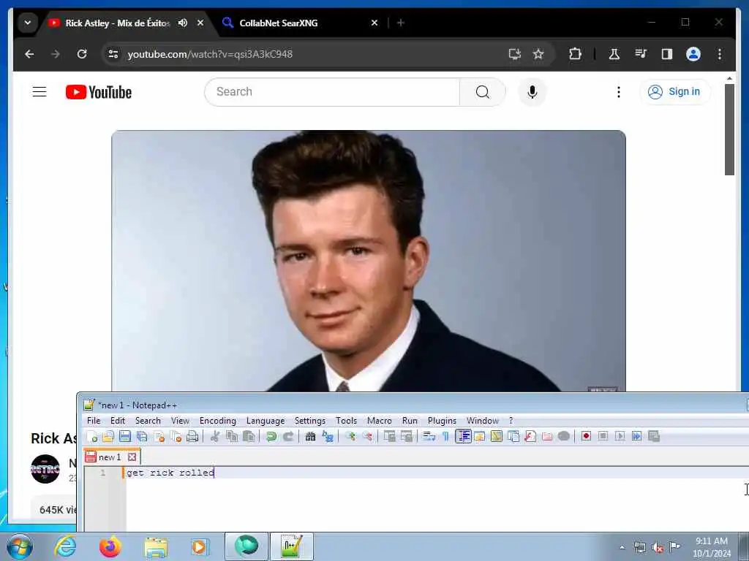
Task: Open Firefox from the taskbar
Action: click(110, 546)
